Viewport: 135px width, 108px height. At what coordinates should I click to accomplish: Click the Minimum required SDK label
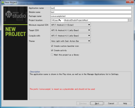pos(39,25)
